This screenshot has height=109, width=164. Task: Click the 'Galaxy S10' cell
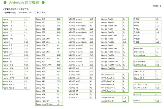point(46,19)
